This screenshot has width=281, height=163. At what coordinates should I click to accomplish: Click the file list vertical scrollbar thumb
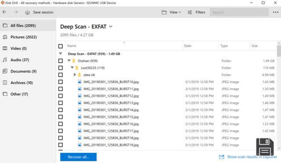click(279, 51)
